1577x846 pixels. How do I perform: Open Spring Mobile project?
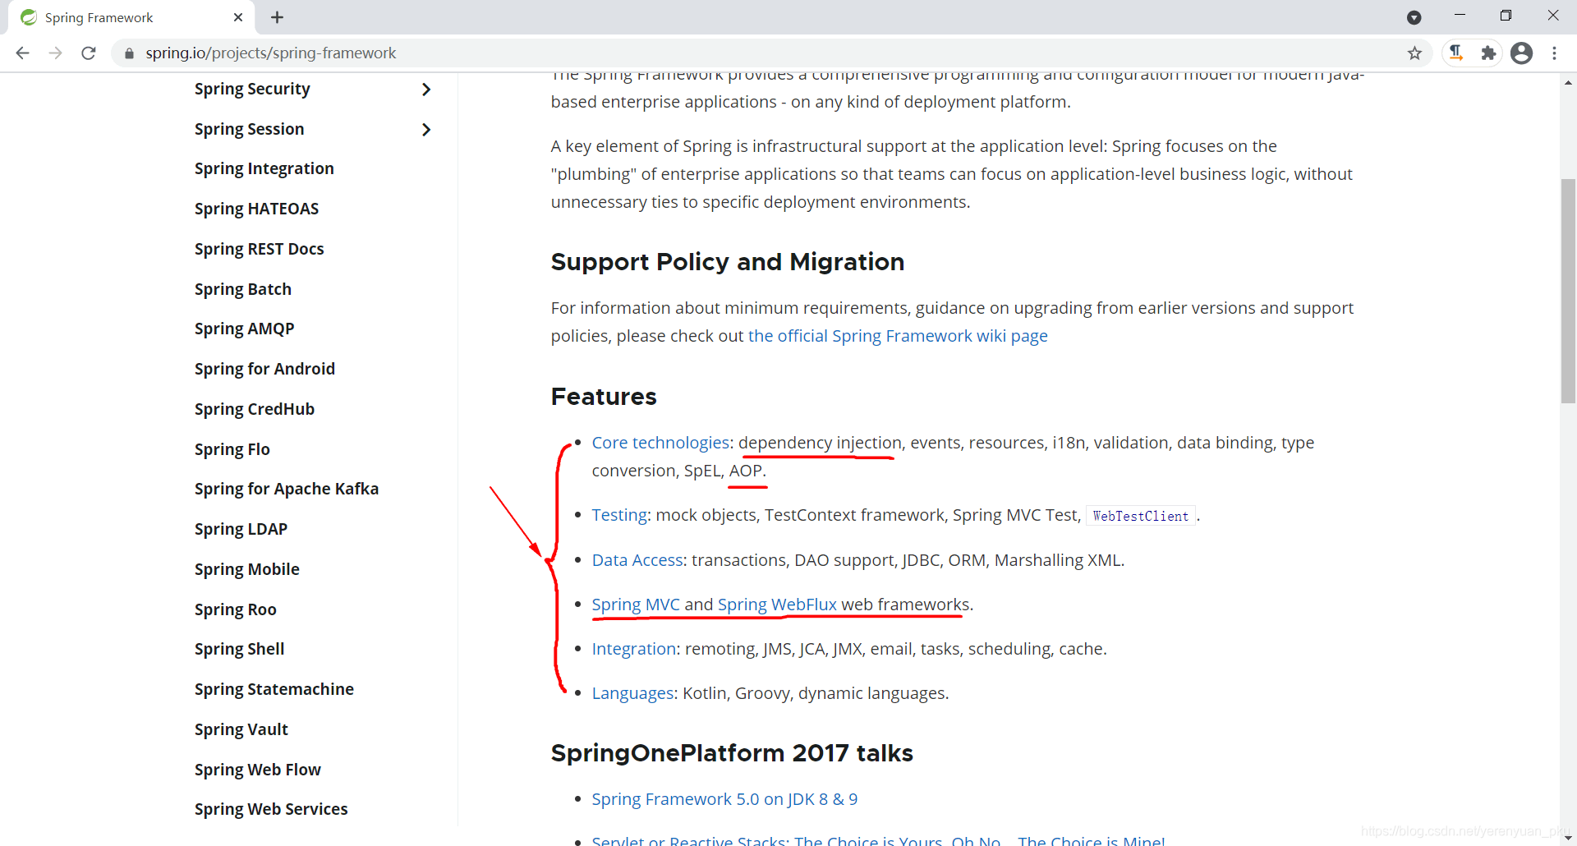(246, 569)
